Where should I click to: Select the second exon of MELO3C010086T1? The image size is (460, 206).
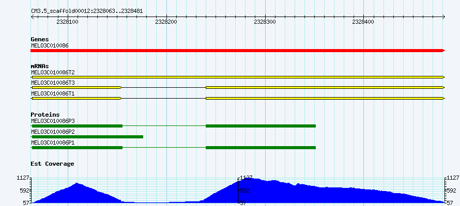[325, 99]
